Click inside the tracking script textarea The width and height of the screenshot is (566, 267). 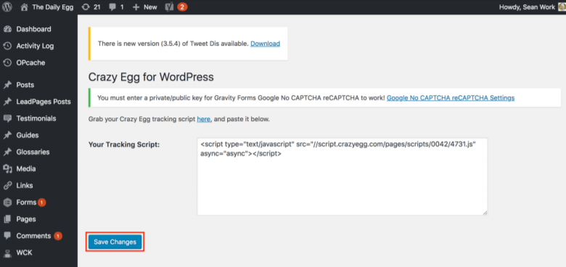(x=343, y=176)
